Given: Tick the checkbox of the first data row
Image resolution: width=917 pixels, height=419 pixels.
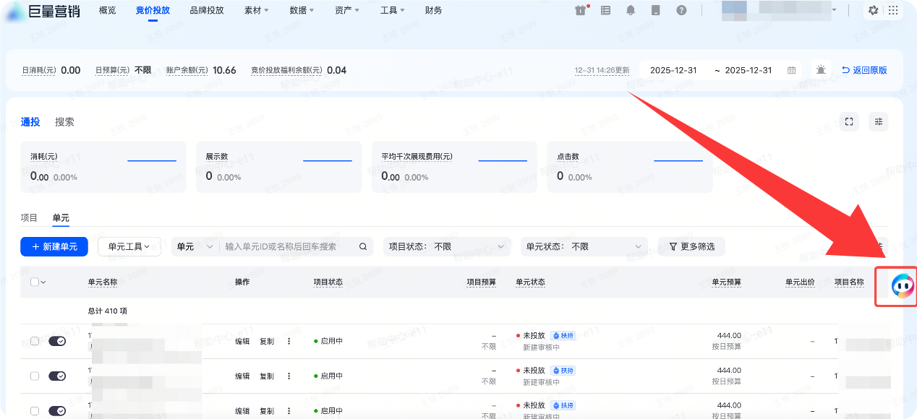Looking at the screenshot, I should (x=34, y=341).
